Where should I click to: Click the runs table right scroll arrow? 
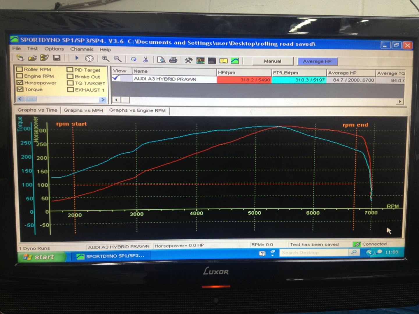[x=400, y=101]
